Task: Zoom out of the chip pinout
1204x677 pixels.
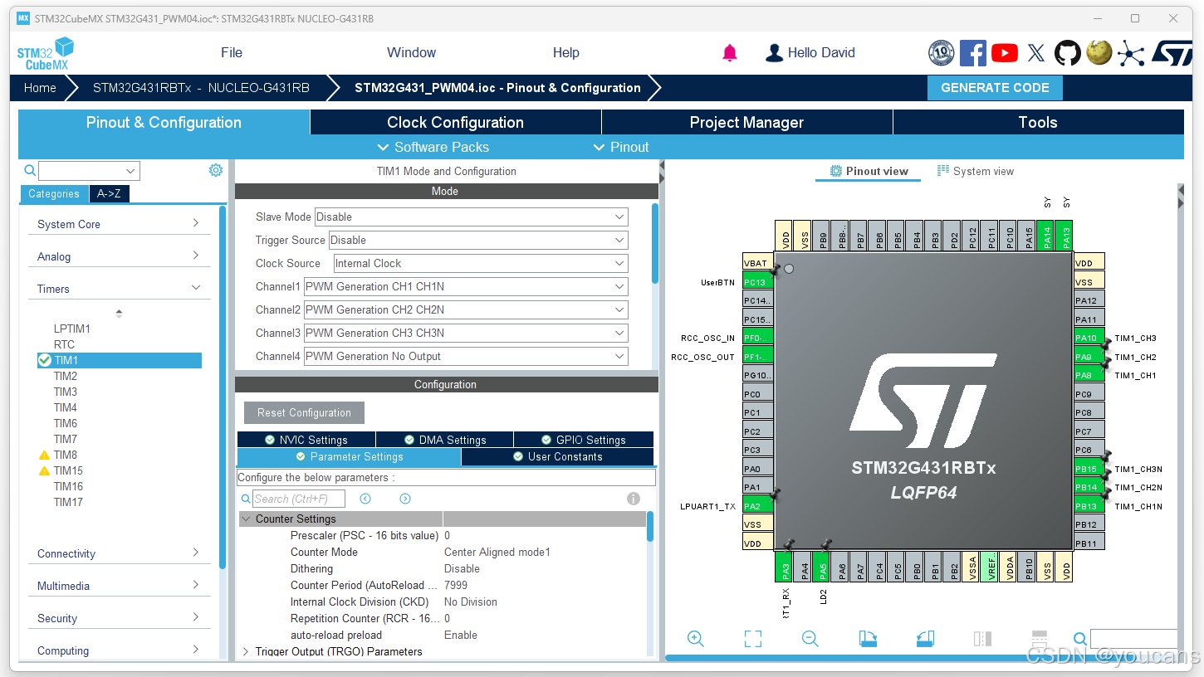Action: [x=810, y=639]
